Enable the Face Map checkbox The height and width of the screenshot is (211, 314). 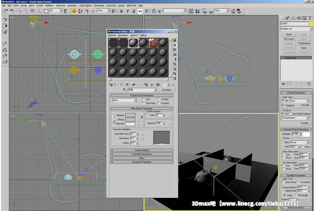coord(143,103)
